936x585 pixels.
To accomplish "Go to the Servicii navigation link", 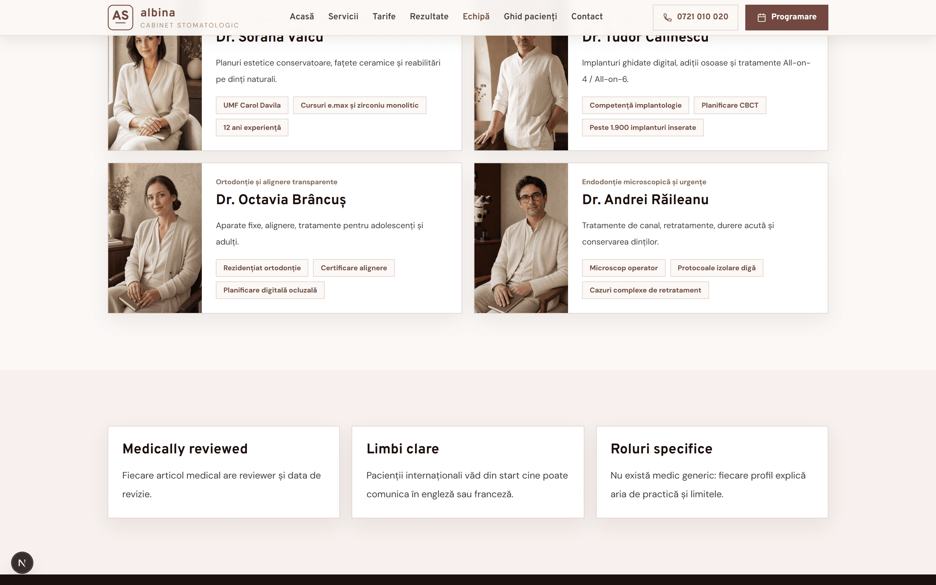I will point(343,17).
